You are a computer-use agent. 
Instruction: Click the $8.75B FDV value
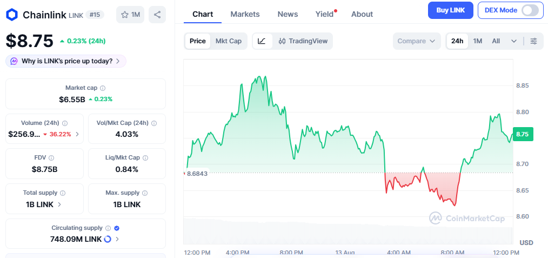click(x=45, y=169)
